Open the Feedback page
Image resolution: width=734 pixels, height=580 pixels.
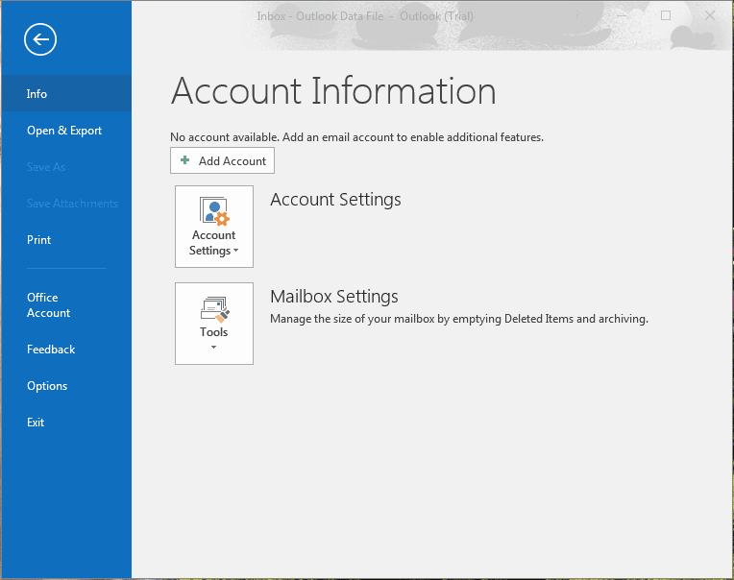(66, 350)
